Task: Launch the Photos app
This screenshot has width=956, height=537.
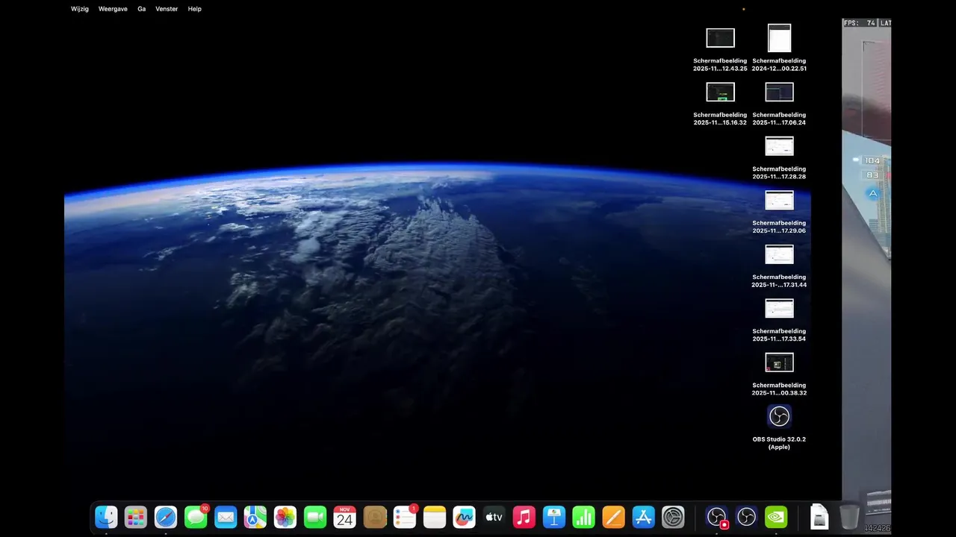Action: tap(285, 517)
